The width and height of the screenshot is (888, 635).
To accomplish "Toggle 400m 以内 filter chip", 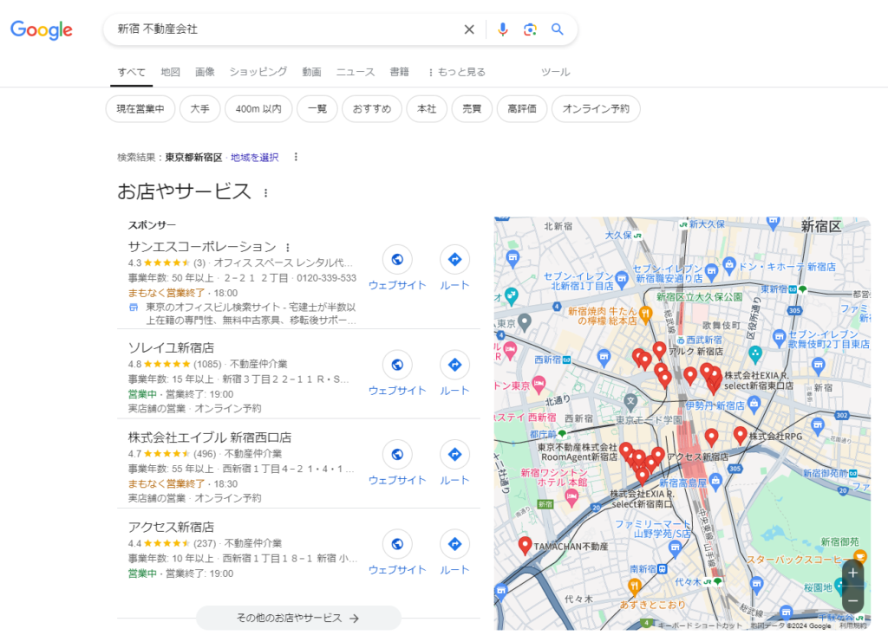I will [258, 108].
